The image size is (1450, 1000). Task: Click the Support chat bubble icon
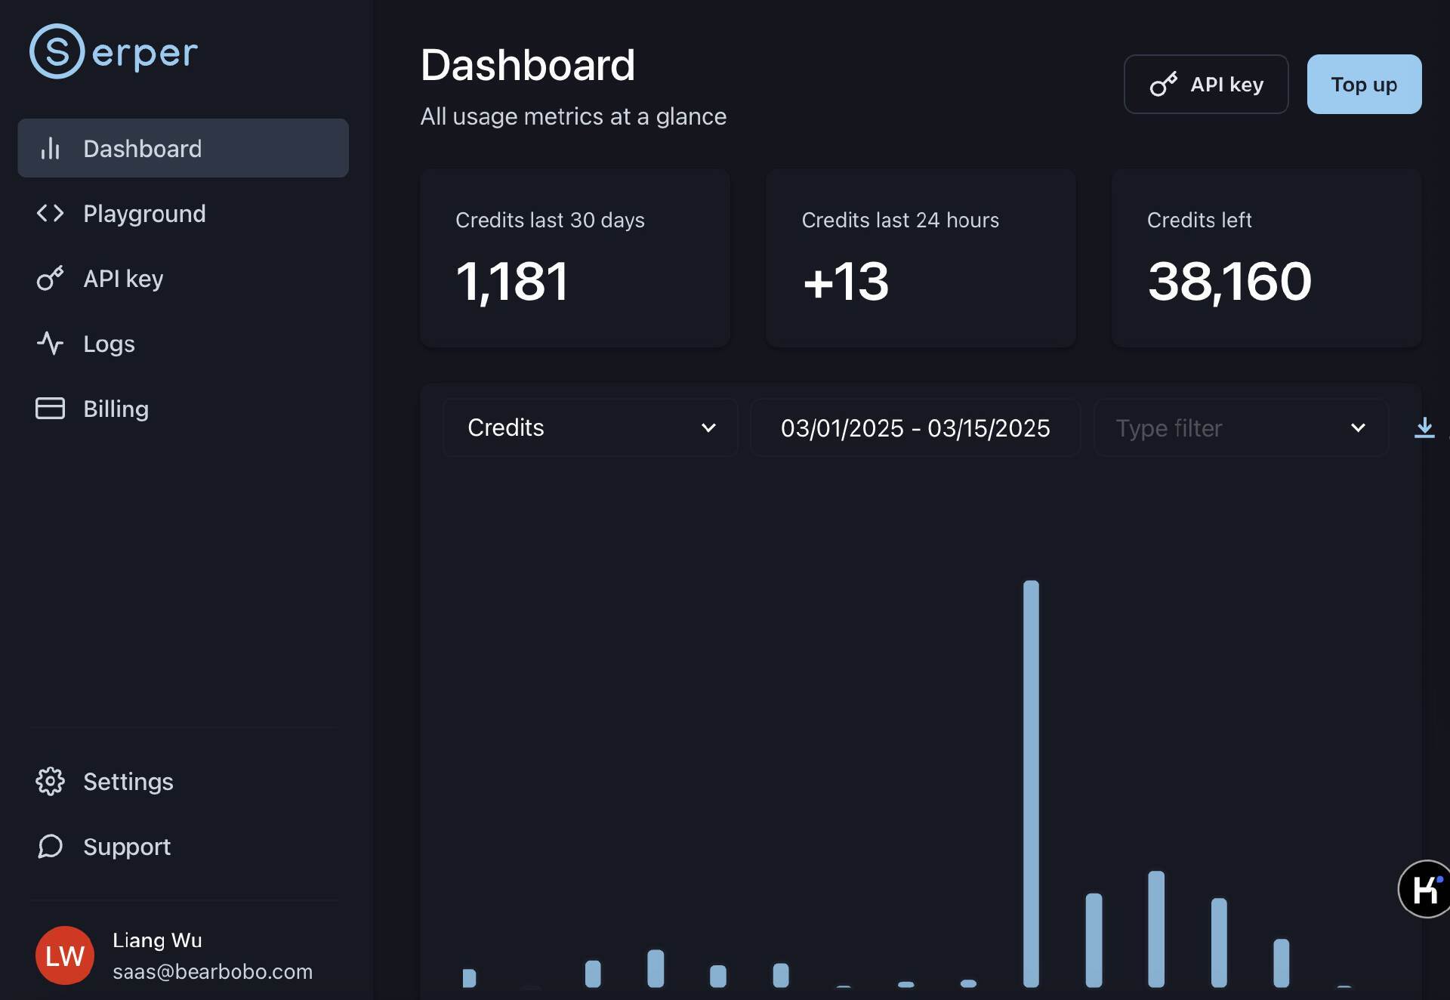(50, 846)
